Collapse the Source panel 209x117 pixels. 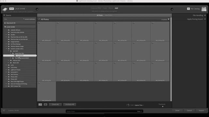click(4, 15)
